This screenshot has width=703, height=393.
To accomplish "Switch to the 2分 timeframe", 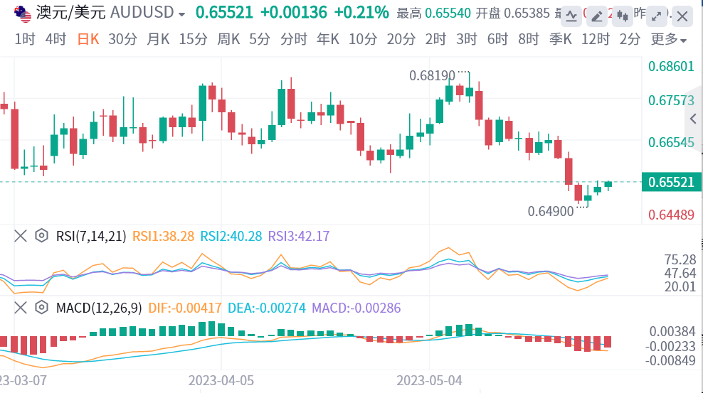I will click(x=630, y=39).
